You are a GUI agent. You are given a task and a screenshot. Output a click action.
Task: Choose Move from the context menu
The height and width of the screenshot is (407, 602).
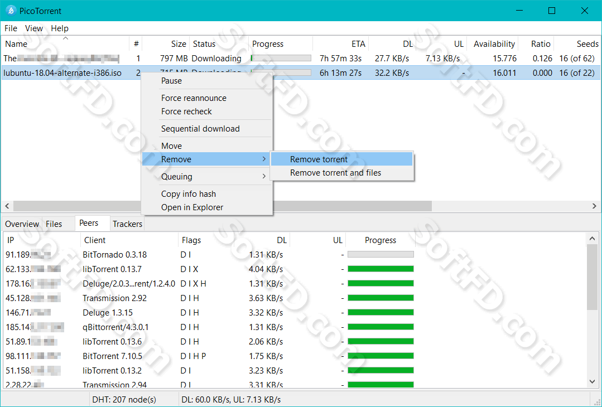point(208,146)
